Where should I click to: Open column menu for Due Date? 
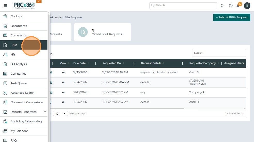95,63
